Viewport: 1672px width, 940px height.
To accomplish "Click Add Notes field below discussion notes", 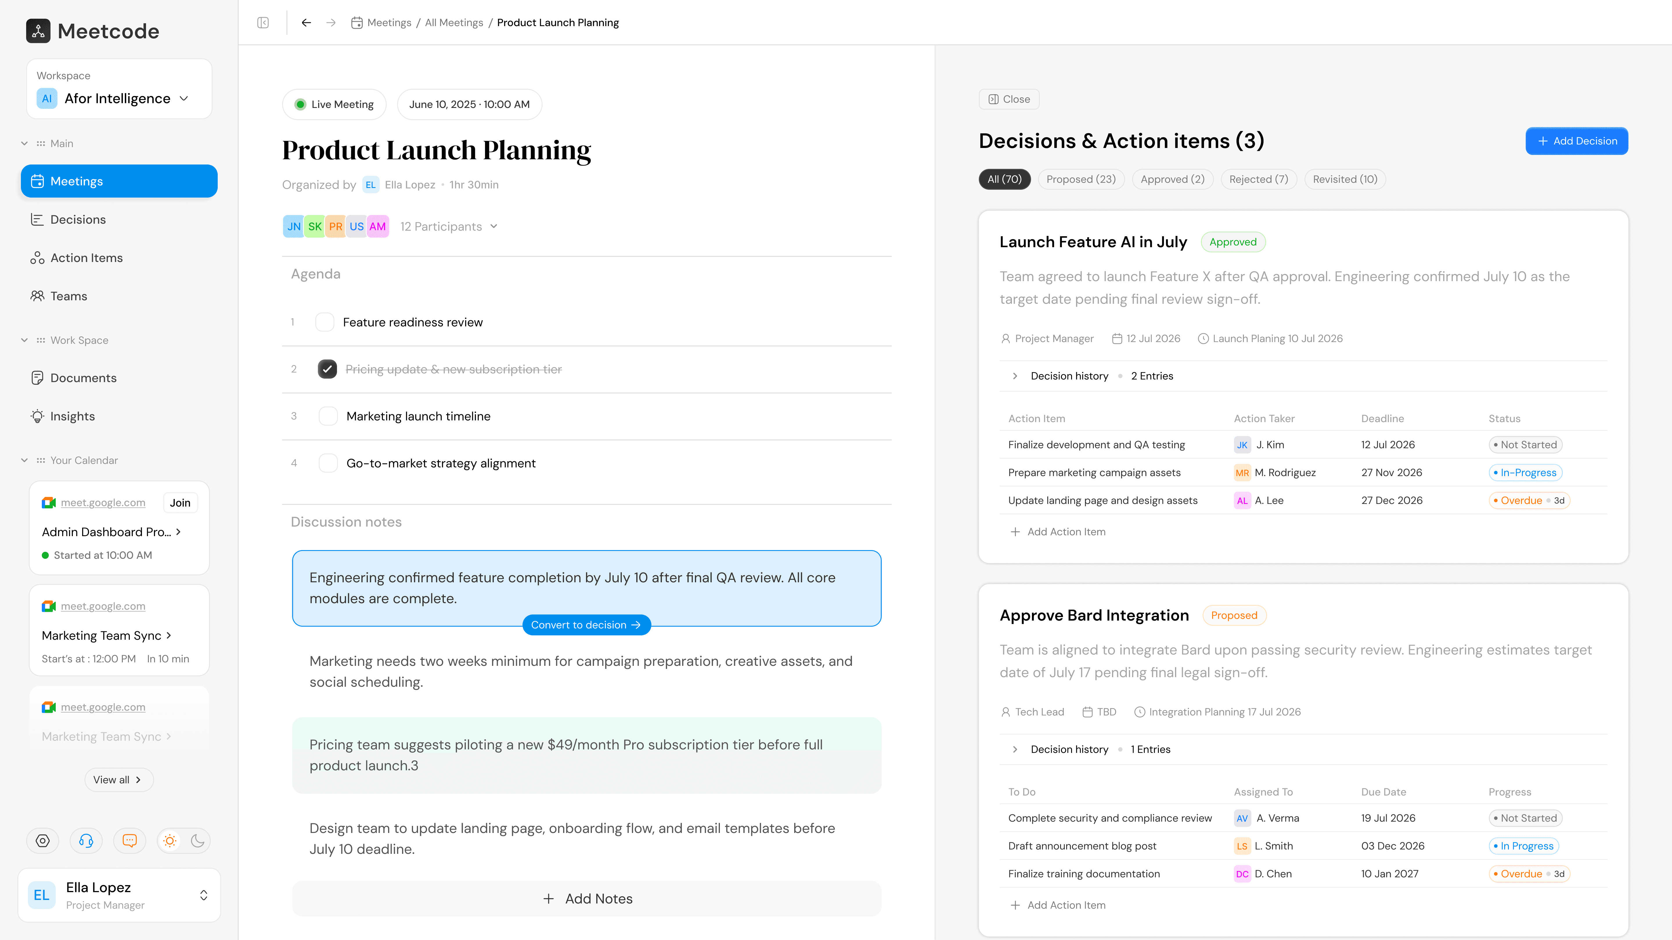I will [x=587, y=899].
